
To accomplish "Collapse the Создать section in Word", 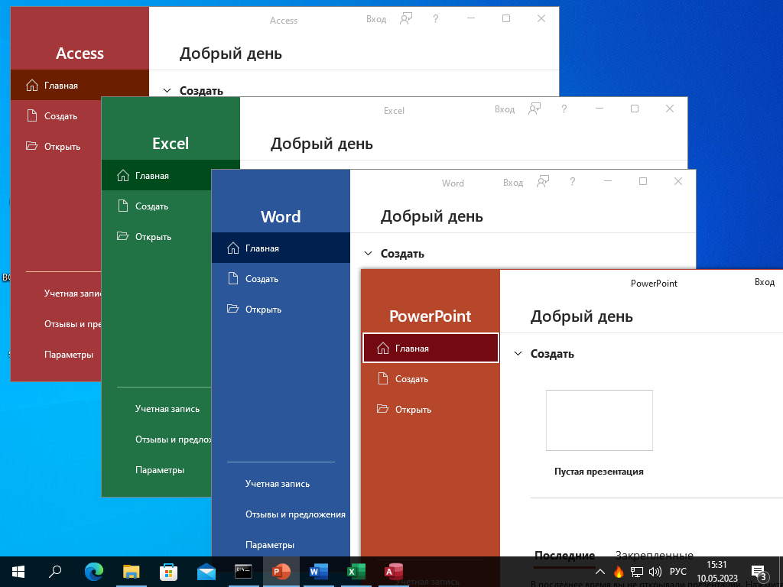I will [368, 254].
